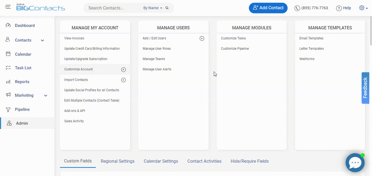Open Update/Upgrade Subscription link
Image resolution: width=372 pixels, height=176 pixels.
(86, 59)
